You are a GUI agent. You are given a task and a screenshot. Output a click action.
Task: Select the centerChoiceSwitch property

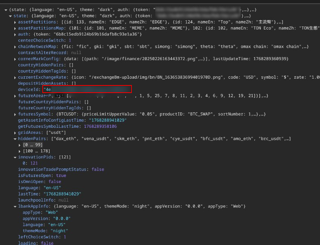click(45, 40)
